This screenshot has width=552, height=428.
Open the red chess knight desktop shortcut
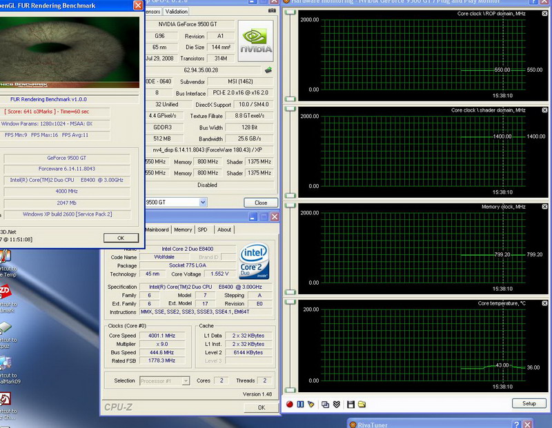6,399
